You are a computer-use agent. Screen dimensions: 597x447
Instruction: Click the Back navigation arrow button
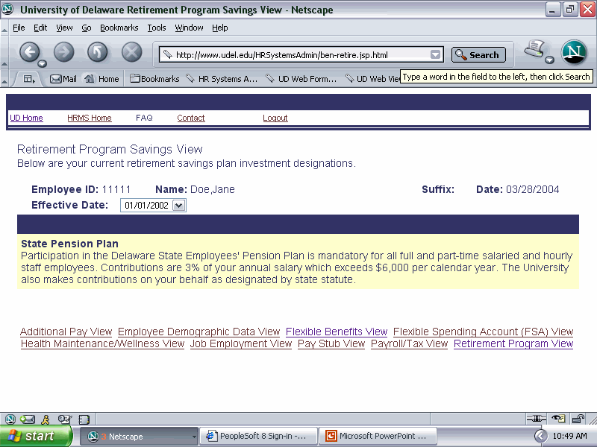(30, 52)
